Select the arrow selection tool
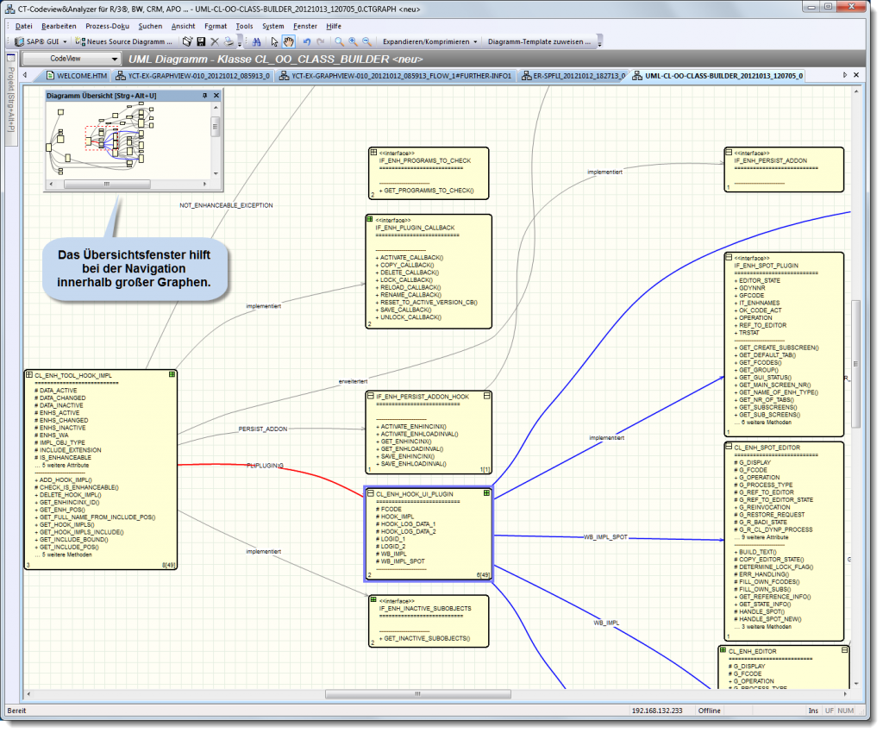883x733 pixels. (x=273, y=41)
